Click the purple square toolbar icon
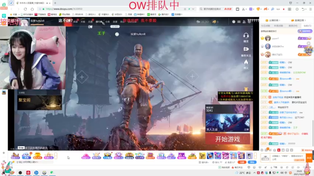The width and height of the screenshot is (314, 176). 250,9
